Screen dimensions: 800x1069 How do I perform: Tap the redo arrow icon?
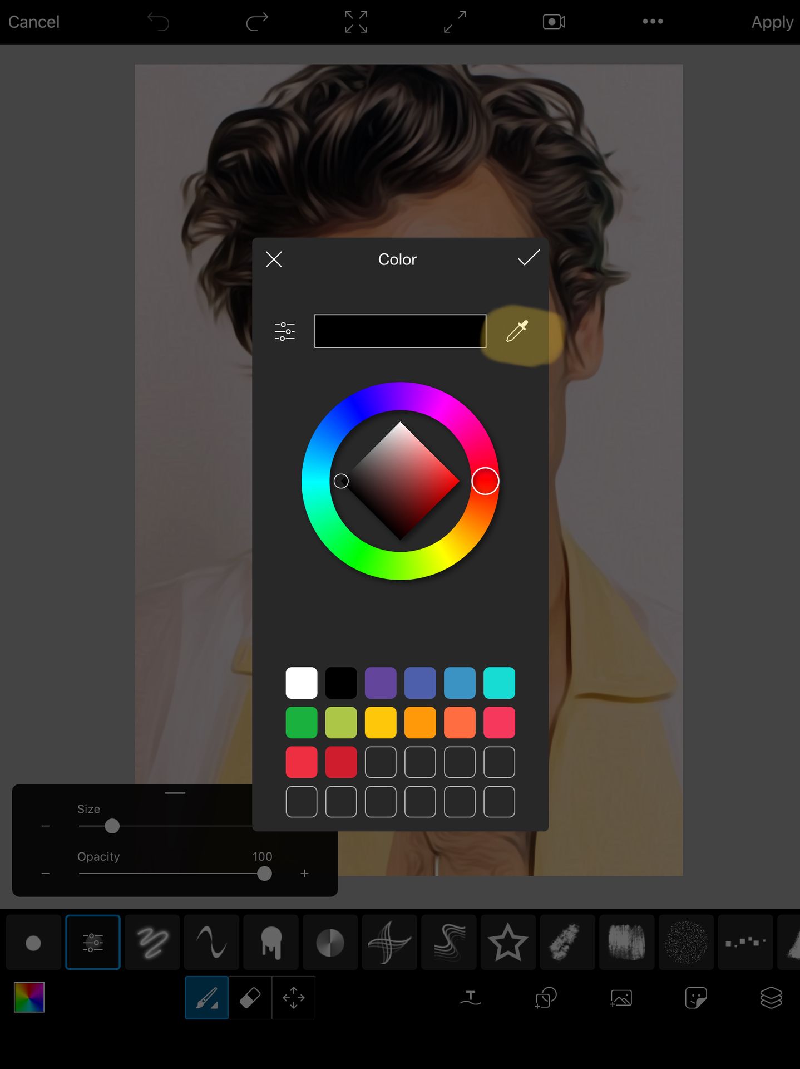257,22
